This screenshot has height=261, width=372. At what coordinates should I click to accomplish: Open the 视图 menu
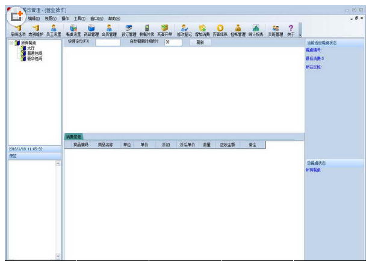51,19
